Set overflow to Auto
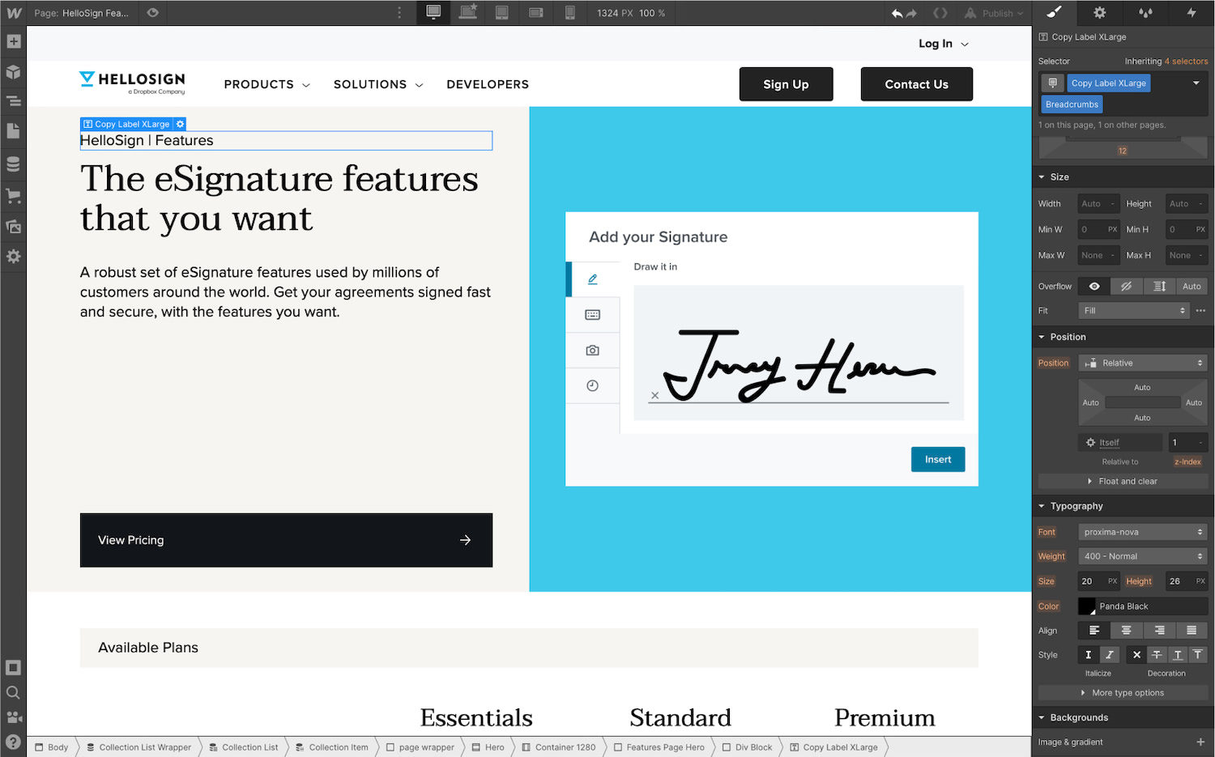Image resolution: width=1215 pixels, height=757 pixels. pos(1192,286)
